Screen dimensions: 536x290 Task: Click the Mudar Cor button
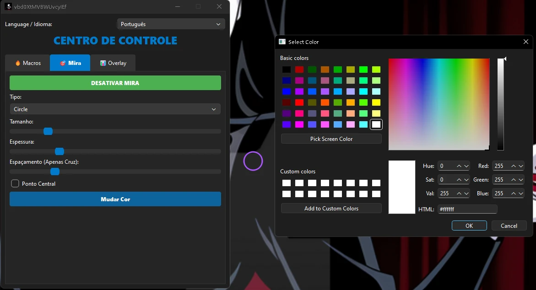[x=115, y=199]
